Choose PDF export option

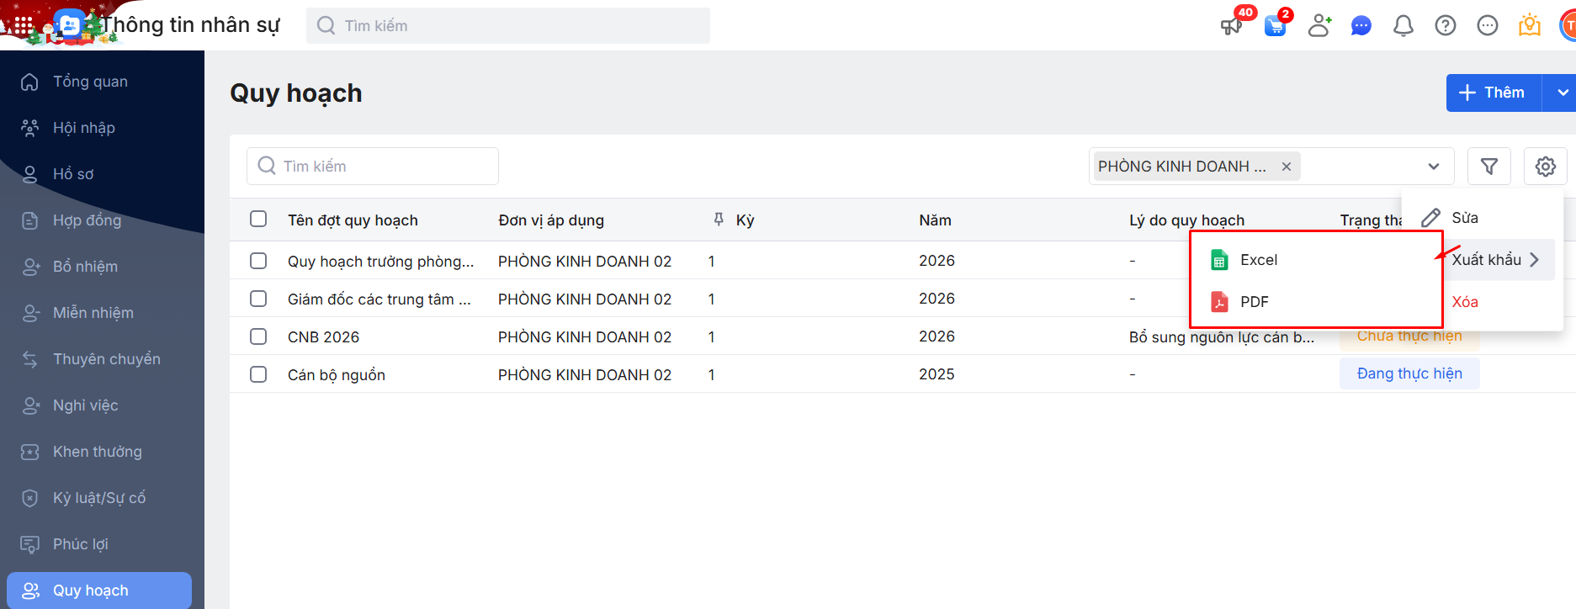click(x=1254, y=302)
